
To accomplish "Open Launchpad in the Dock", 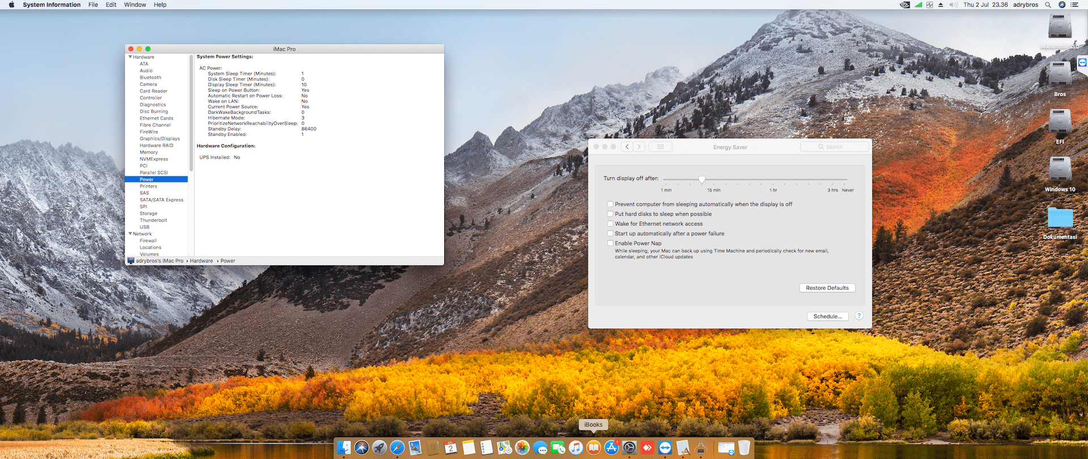I will [380, 448].
